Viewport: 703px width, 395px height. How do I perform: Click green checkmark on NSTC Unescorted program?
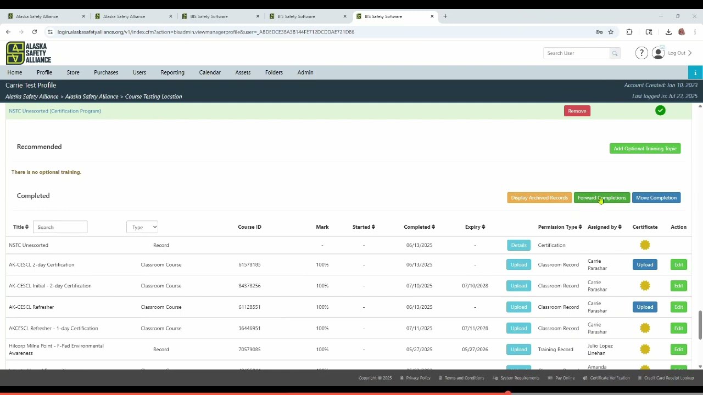pos(660,111)
